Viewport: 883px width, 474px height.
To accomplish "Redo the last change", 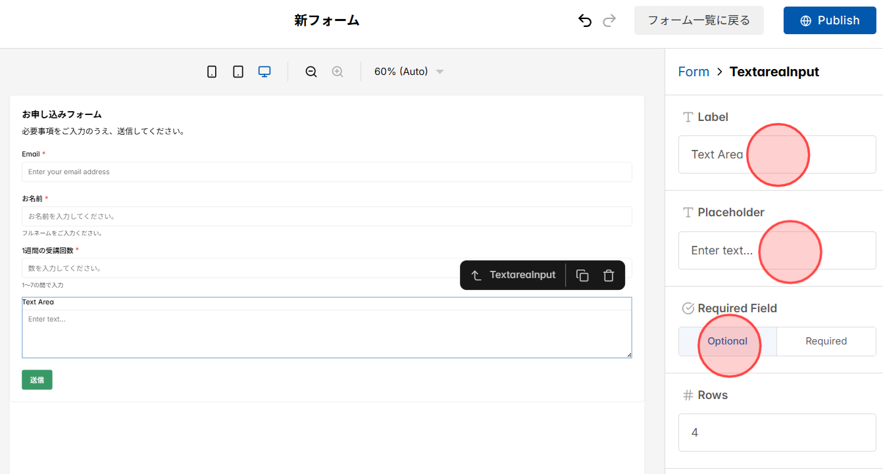I will (609, 20).
